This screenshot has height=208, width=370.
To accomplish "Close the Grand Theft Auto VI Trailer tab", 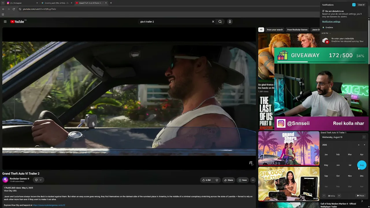I will (x=106, y=3).
